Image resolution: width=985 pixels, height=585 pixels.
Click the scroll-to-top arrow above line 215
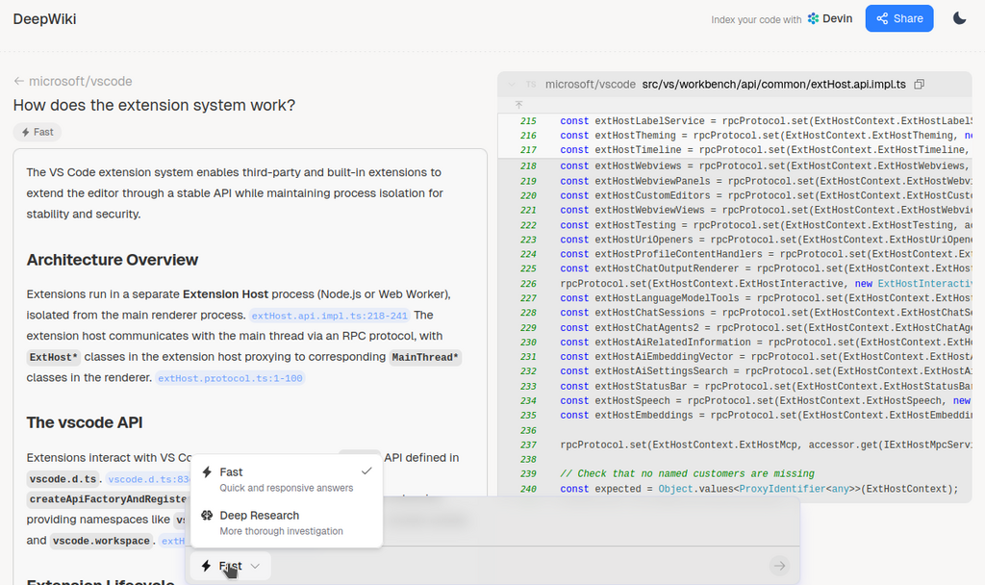click(x=519, y=104)
